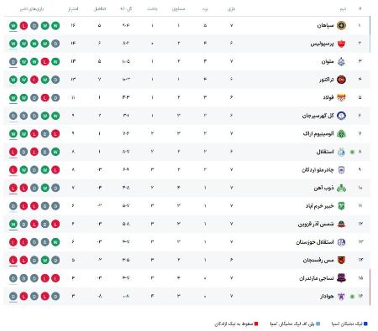Click the green dot beside Havadar rank

(352, 297)
